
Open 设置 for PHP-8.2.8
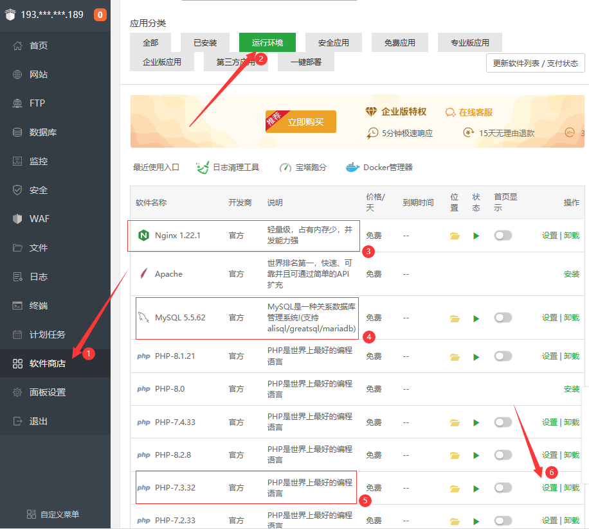[550, 455]
